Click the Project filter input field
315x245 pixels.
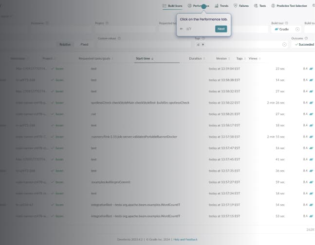124,29
